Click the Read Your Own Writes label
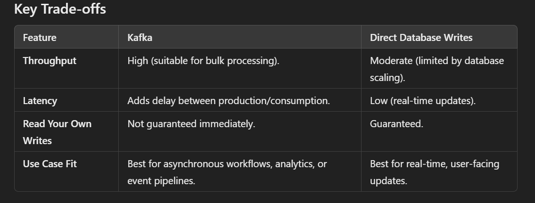535x203 pixels. [x=57, y=132]
